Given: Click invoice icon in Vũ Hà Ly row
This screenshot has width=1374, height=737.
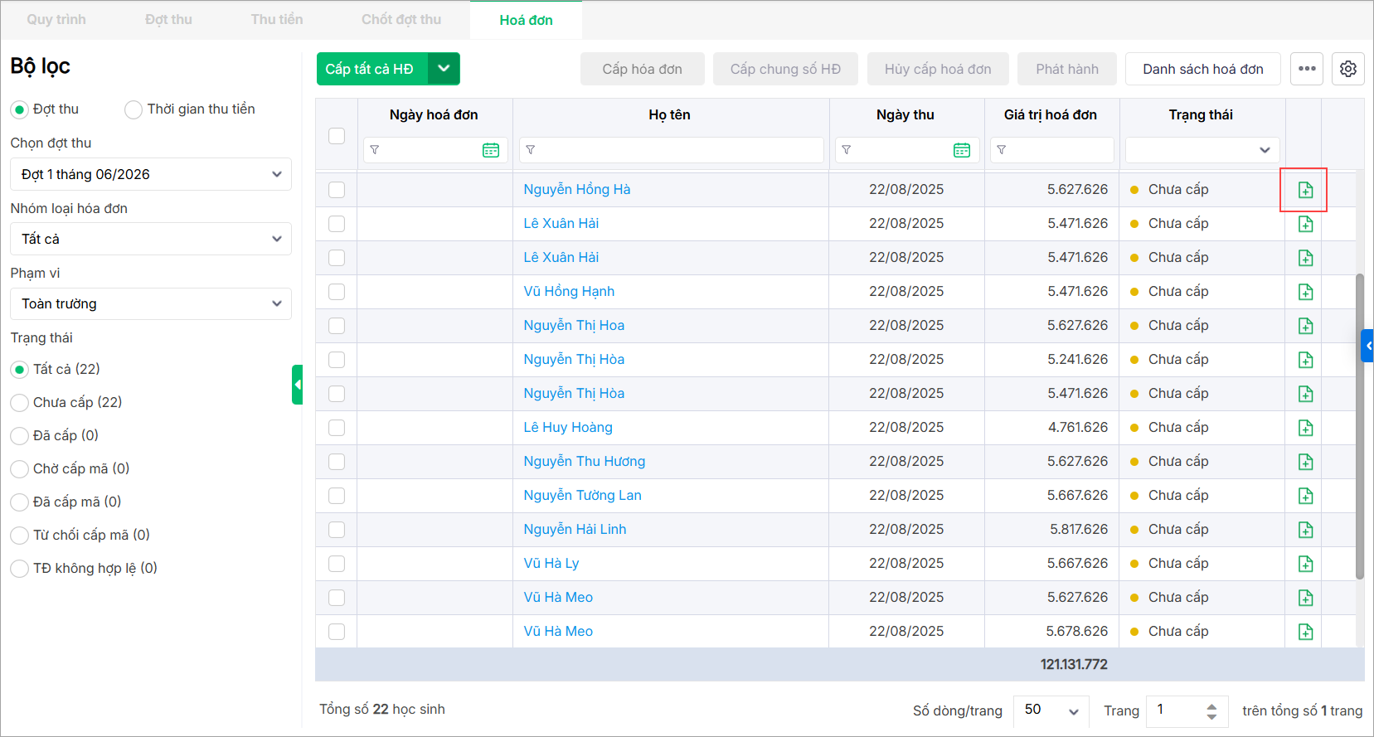Looking at the screenshot, I should pyautogui.click(x=1305, y=564).
